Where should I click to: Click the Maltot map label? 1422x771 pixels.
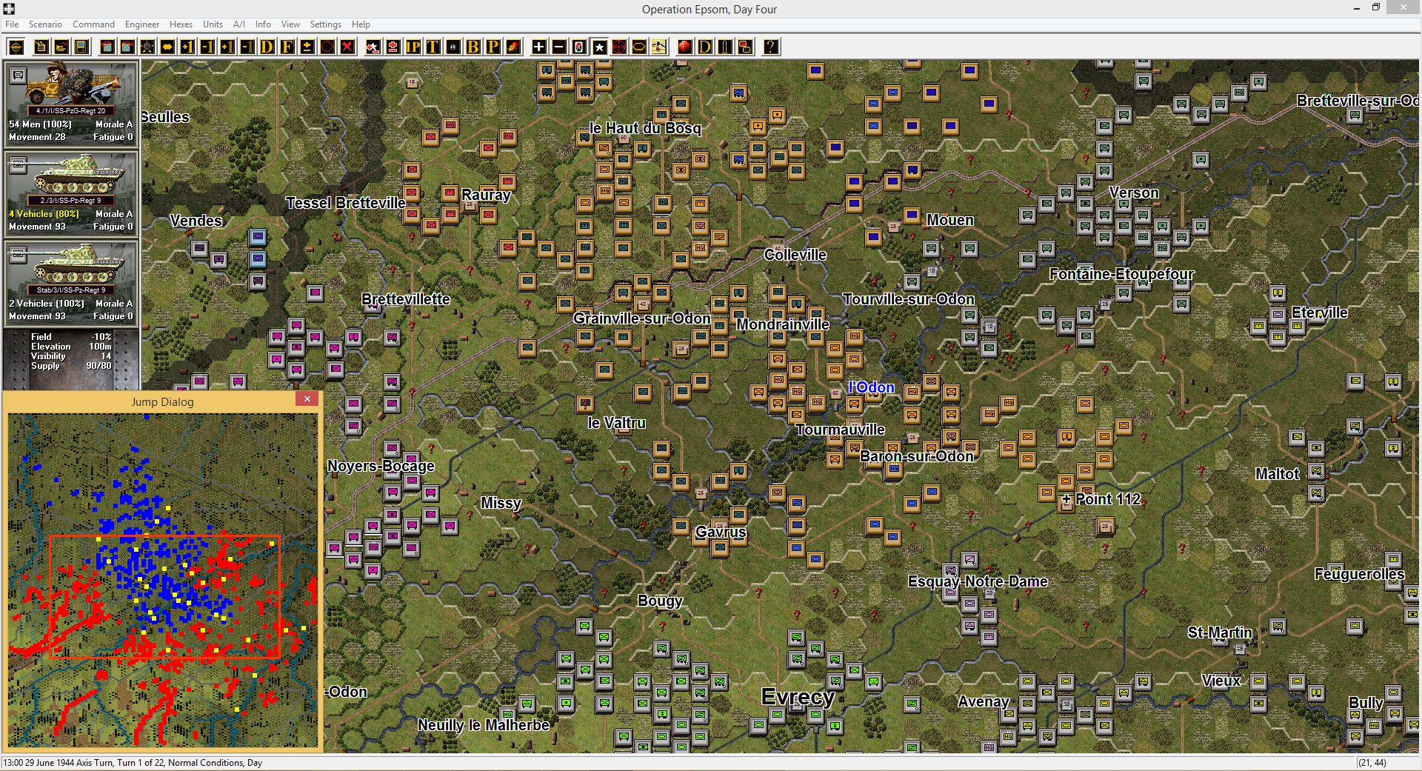coord(1277,474)
